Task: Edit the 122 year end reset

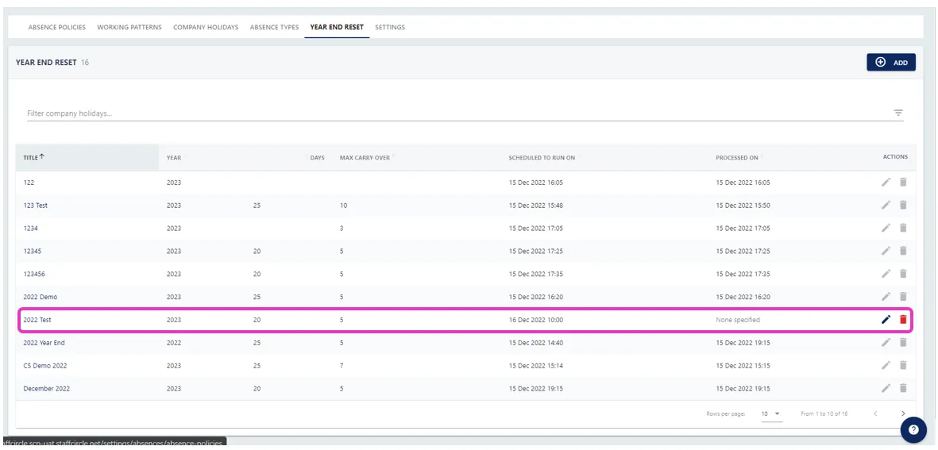Action: (x=886, y=183)
